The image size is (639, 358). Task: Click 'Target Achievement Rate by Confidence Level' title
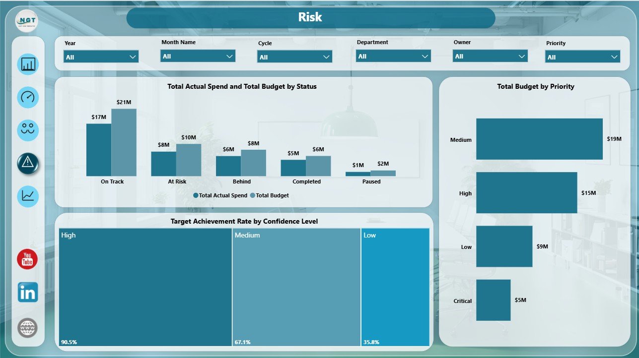click(244, 221)
